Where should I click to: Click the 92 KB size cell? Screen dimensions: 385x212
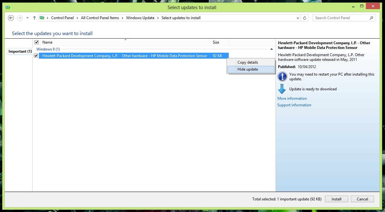pyautogui.click(x=217, y=56)
